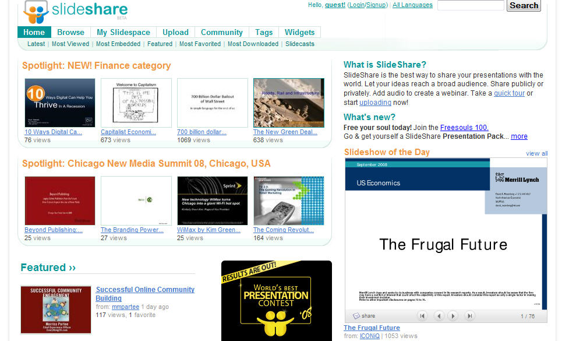Advance to the next slide of The Frugal Future
The width and height of the screenshot is (569, 341).
453,315
